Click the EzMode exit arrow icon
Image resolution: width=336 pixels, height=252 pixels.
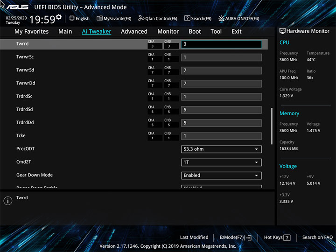[248, 238]
